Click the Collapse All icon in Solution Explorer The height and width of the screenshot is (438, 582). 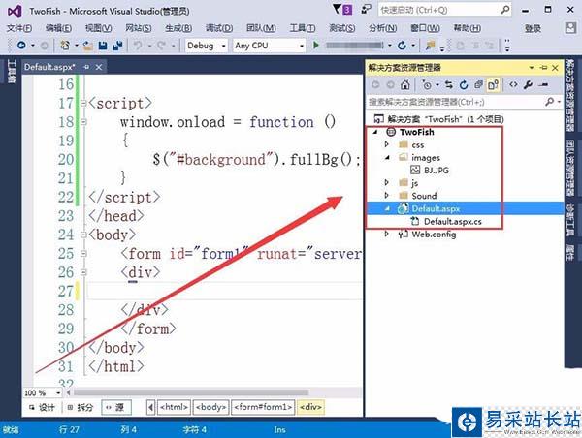[x=478, y=85]
